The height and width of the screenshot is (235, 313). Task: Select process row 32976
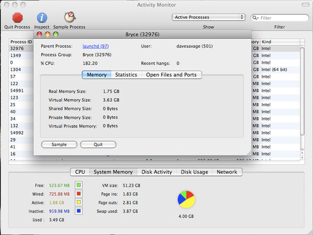21,49
